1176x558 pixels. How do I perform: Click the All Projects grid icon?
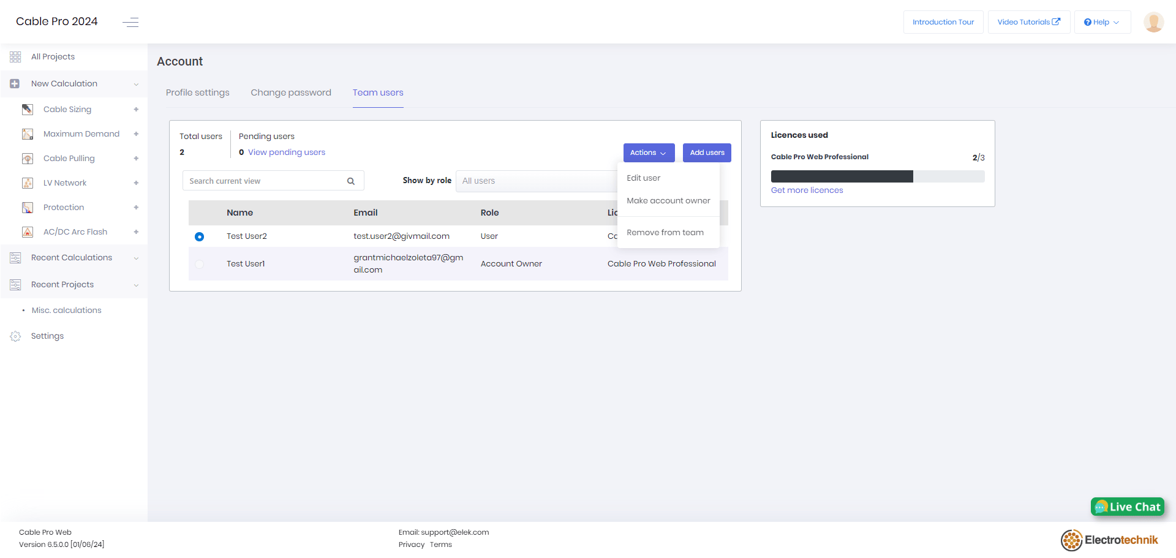pos(15,56)
